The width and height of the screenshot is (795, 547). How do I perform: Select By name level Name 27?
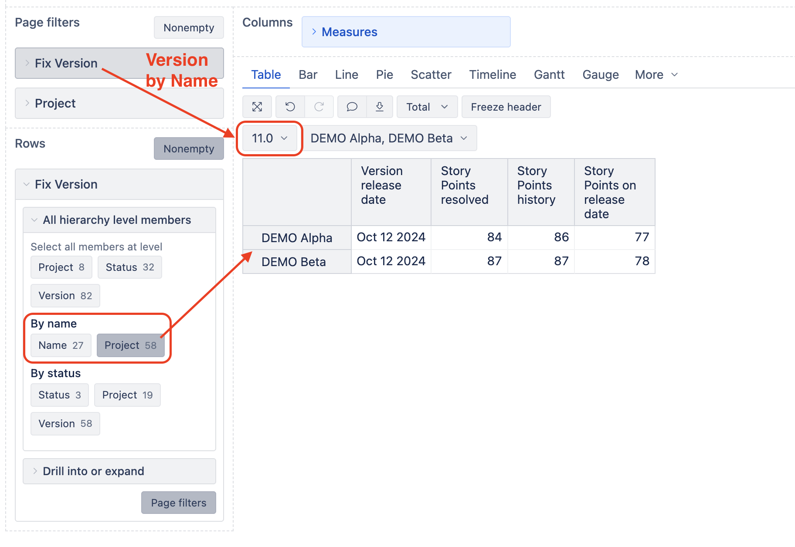[x=61, y=345]
